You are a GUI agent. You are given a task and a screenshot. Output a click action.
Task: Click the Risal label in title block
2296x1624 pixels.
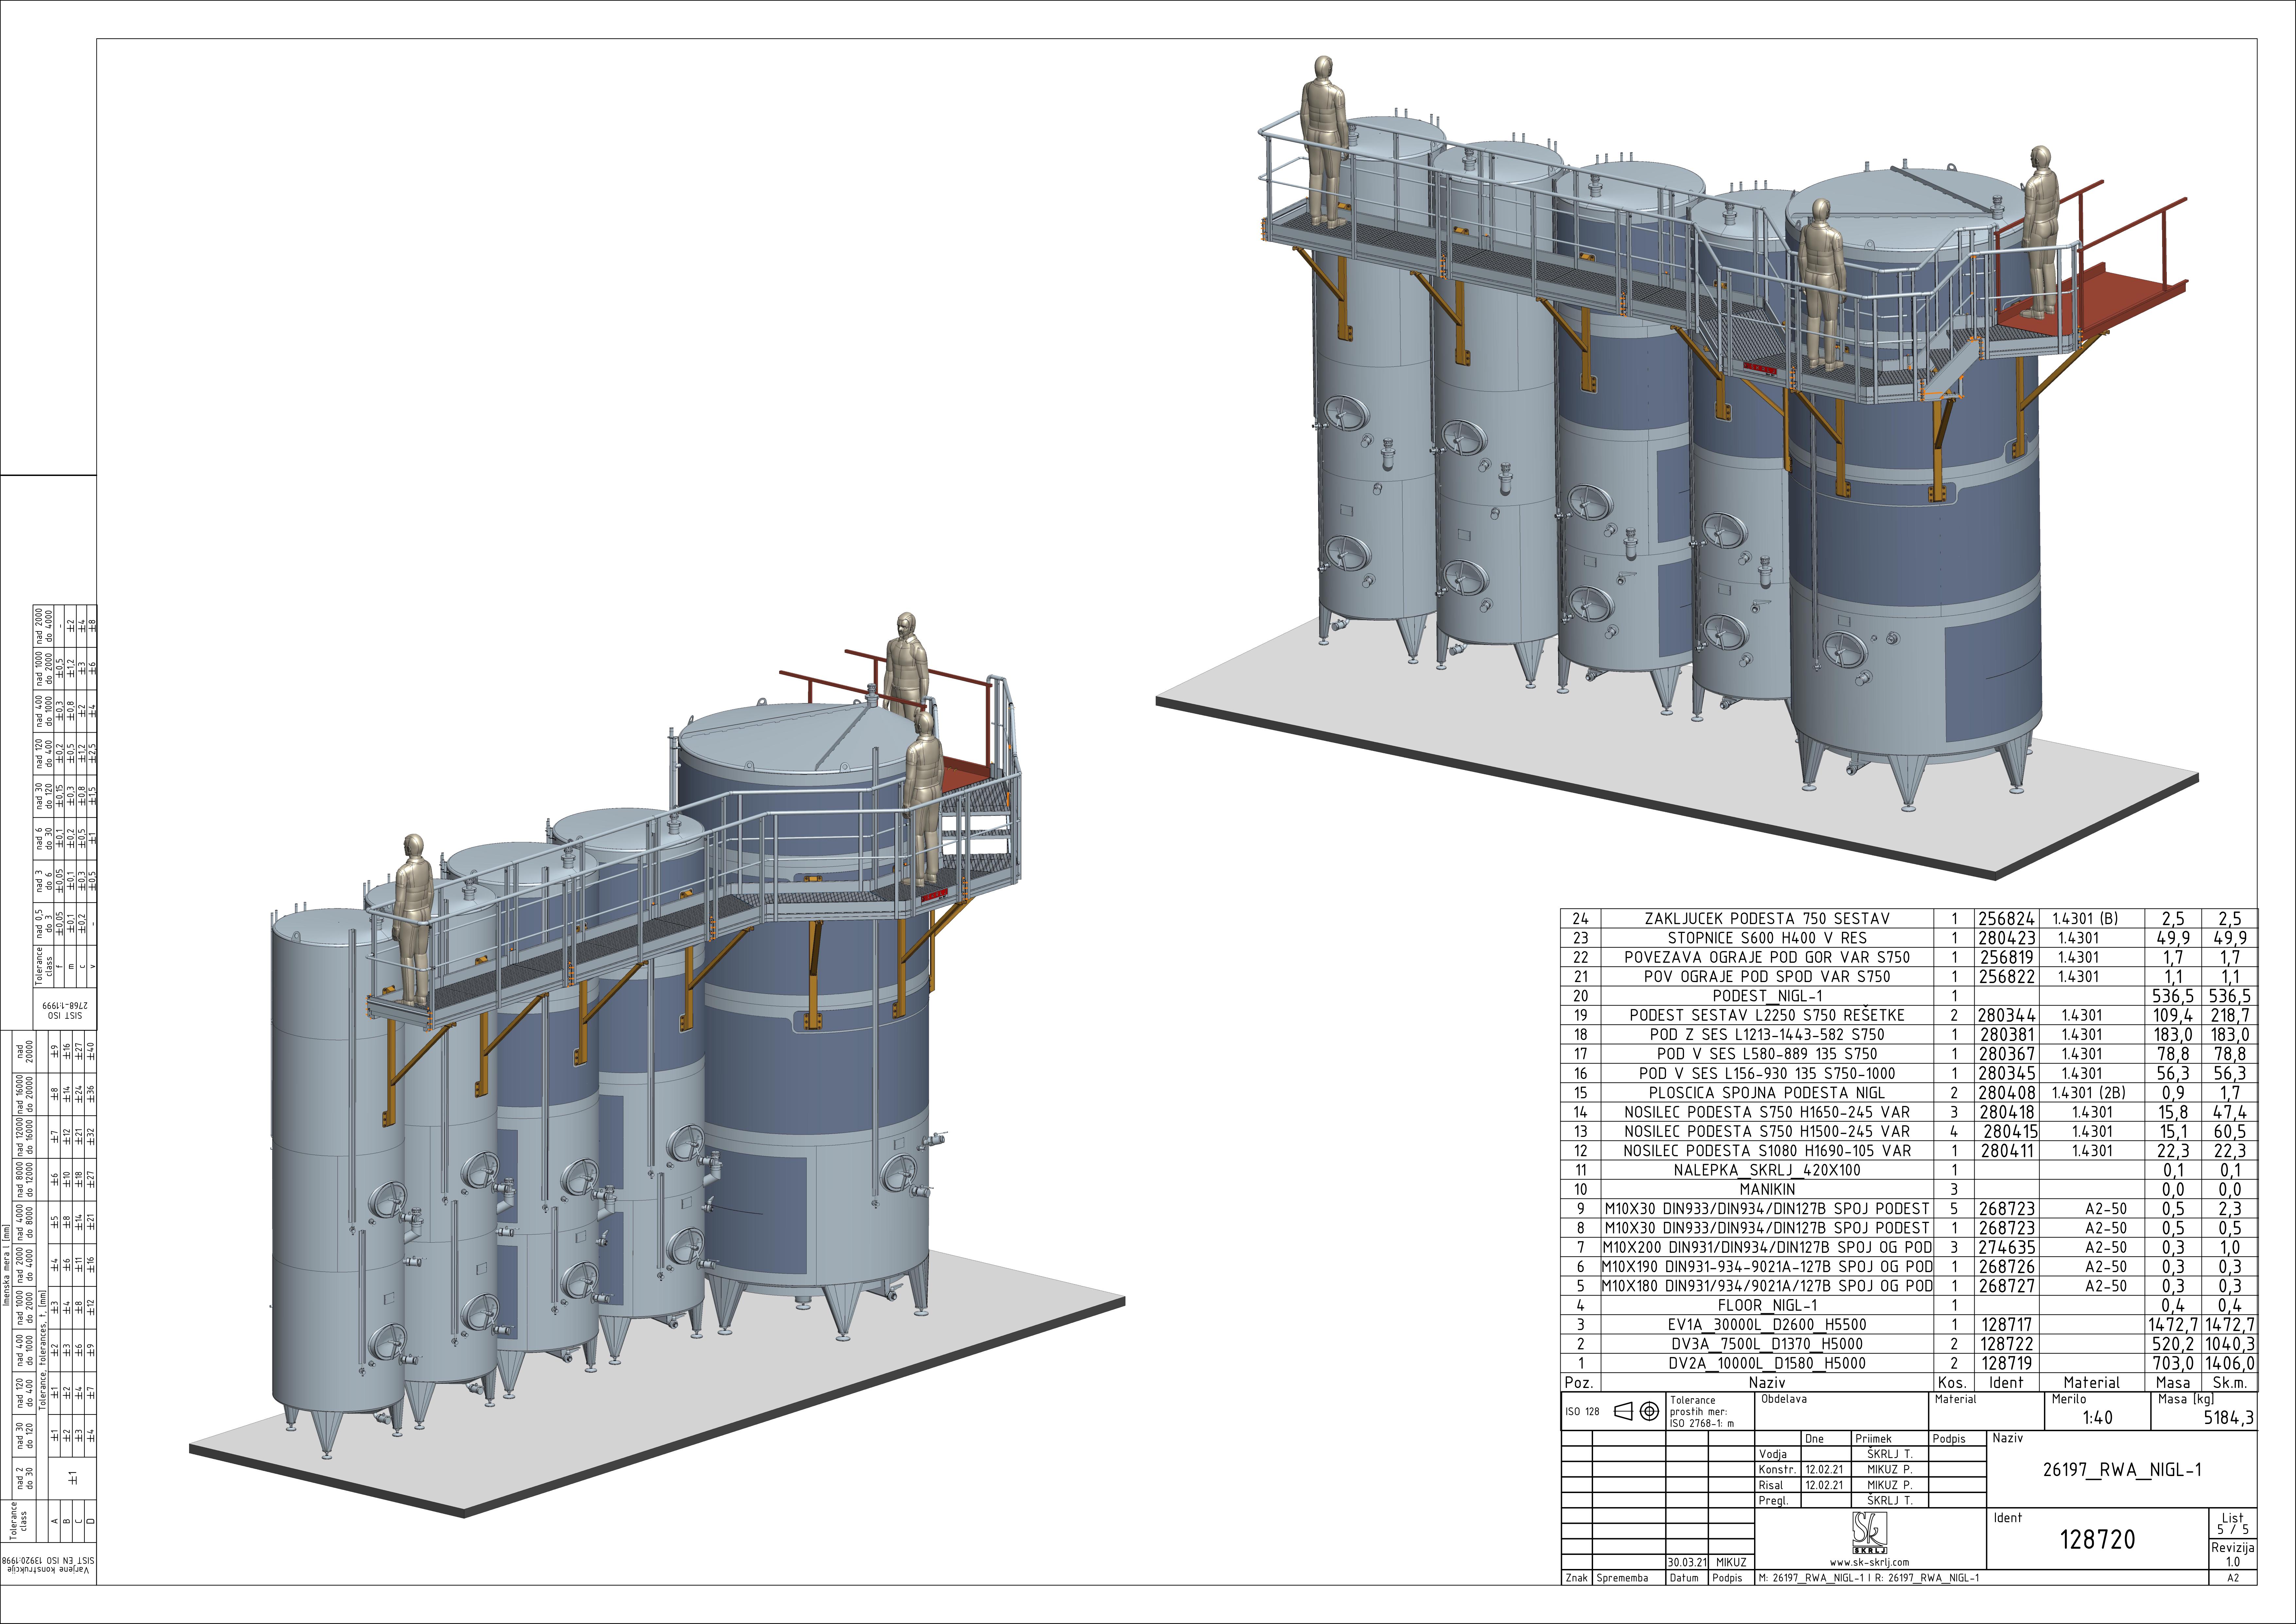coord(1771,1486)
